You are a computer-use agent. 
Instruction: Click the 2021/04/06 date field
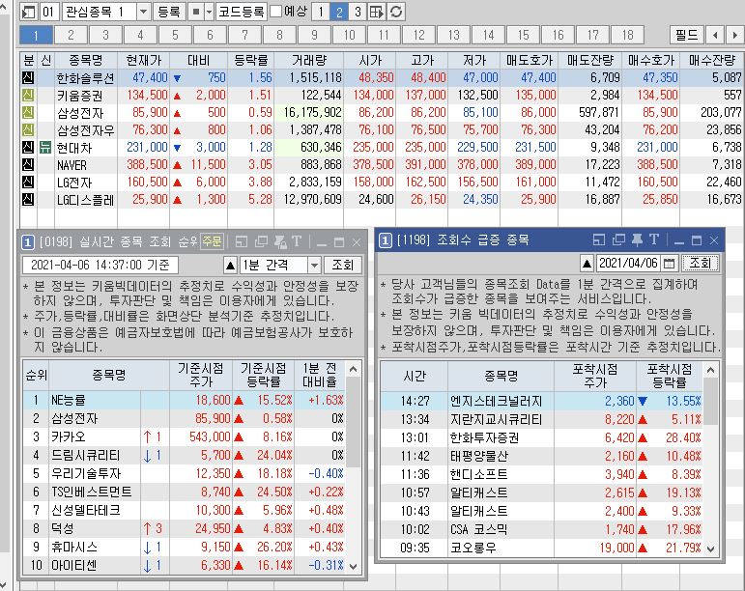point(628,263)
